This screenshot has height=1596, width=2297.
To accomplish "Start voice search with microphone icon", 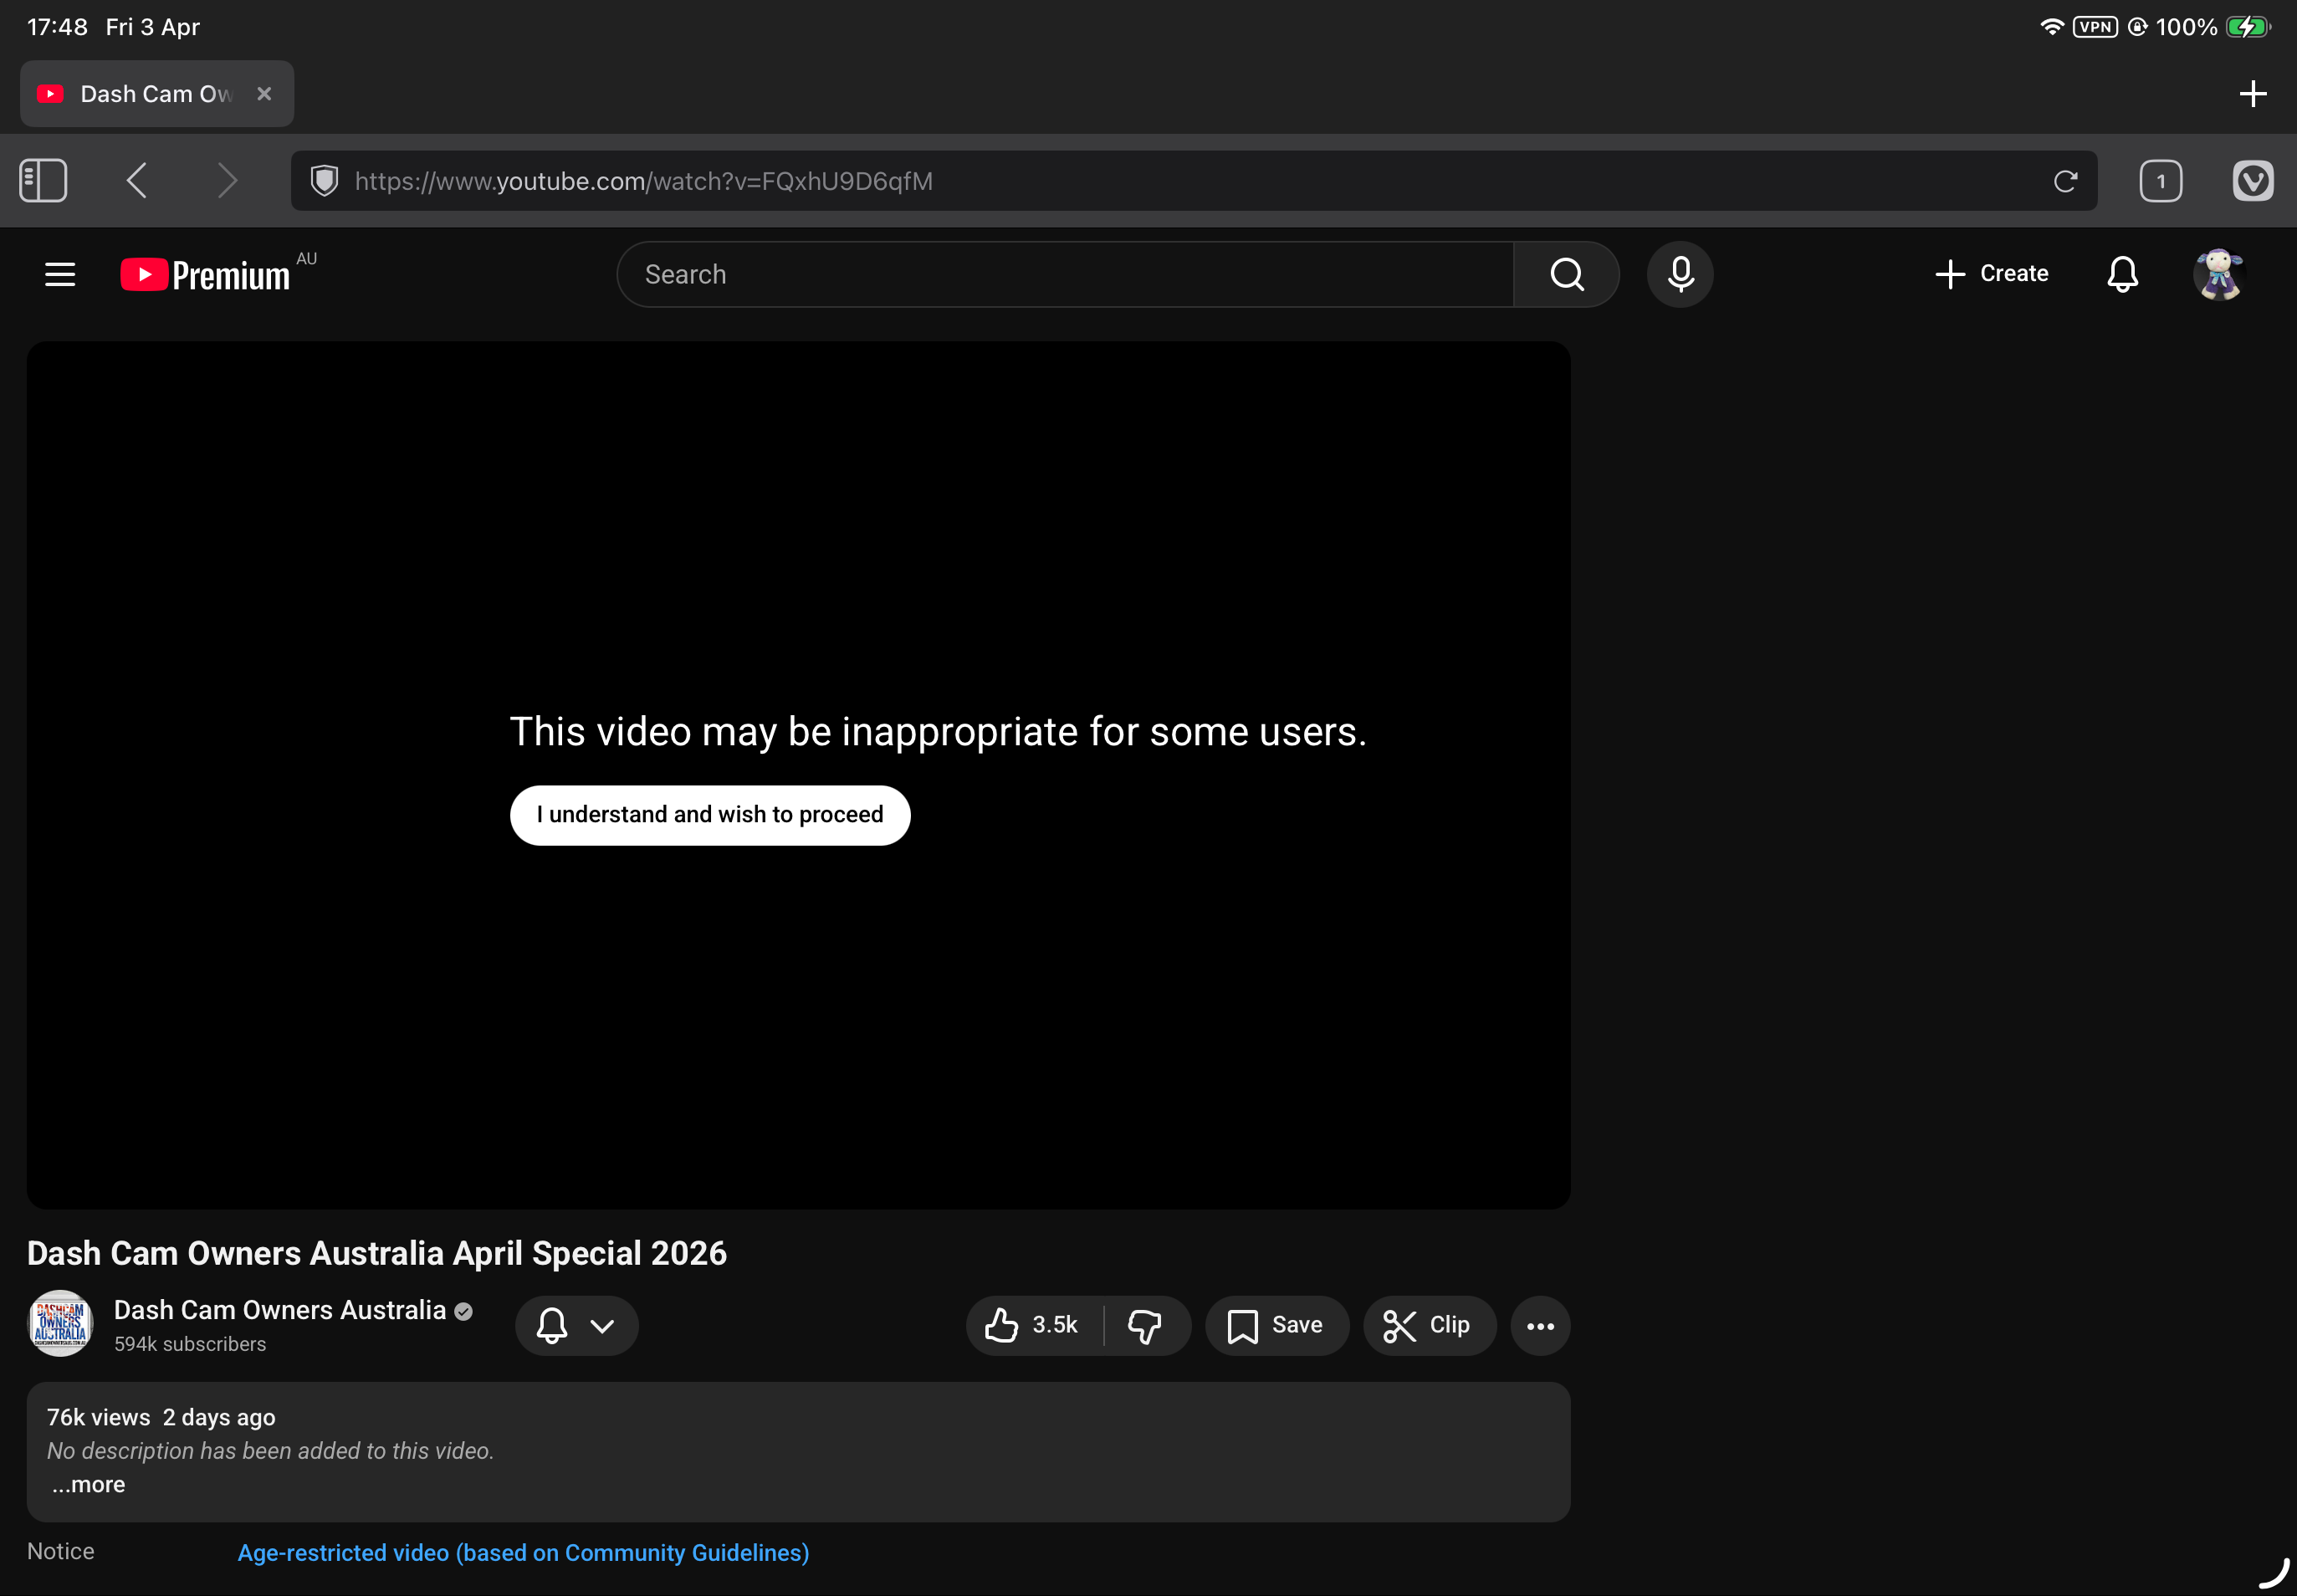I will pyautogui.click(x=1680, y=274).
